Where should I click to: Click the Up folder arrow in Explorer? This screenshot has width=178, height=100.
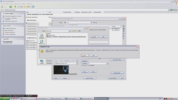click(x=15, y=7)
